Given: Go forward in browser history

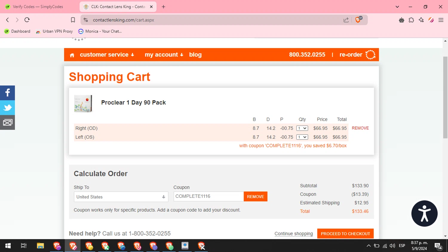Looking at the screenshot, I should (x=17, y=20).
